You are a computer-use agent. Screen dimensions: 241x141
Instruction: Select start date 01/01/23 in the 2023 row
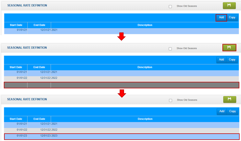pos(22,136)
